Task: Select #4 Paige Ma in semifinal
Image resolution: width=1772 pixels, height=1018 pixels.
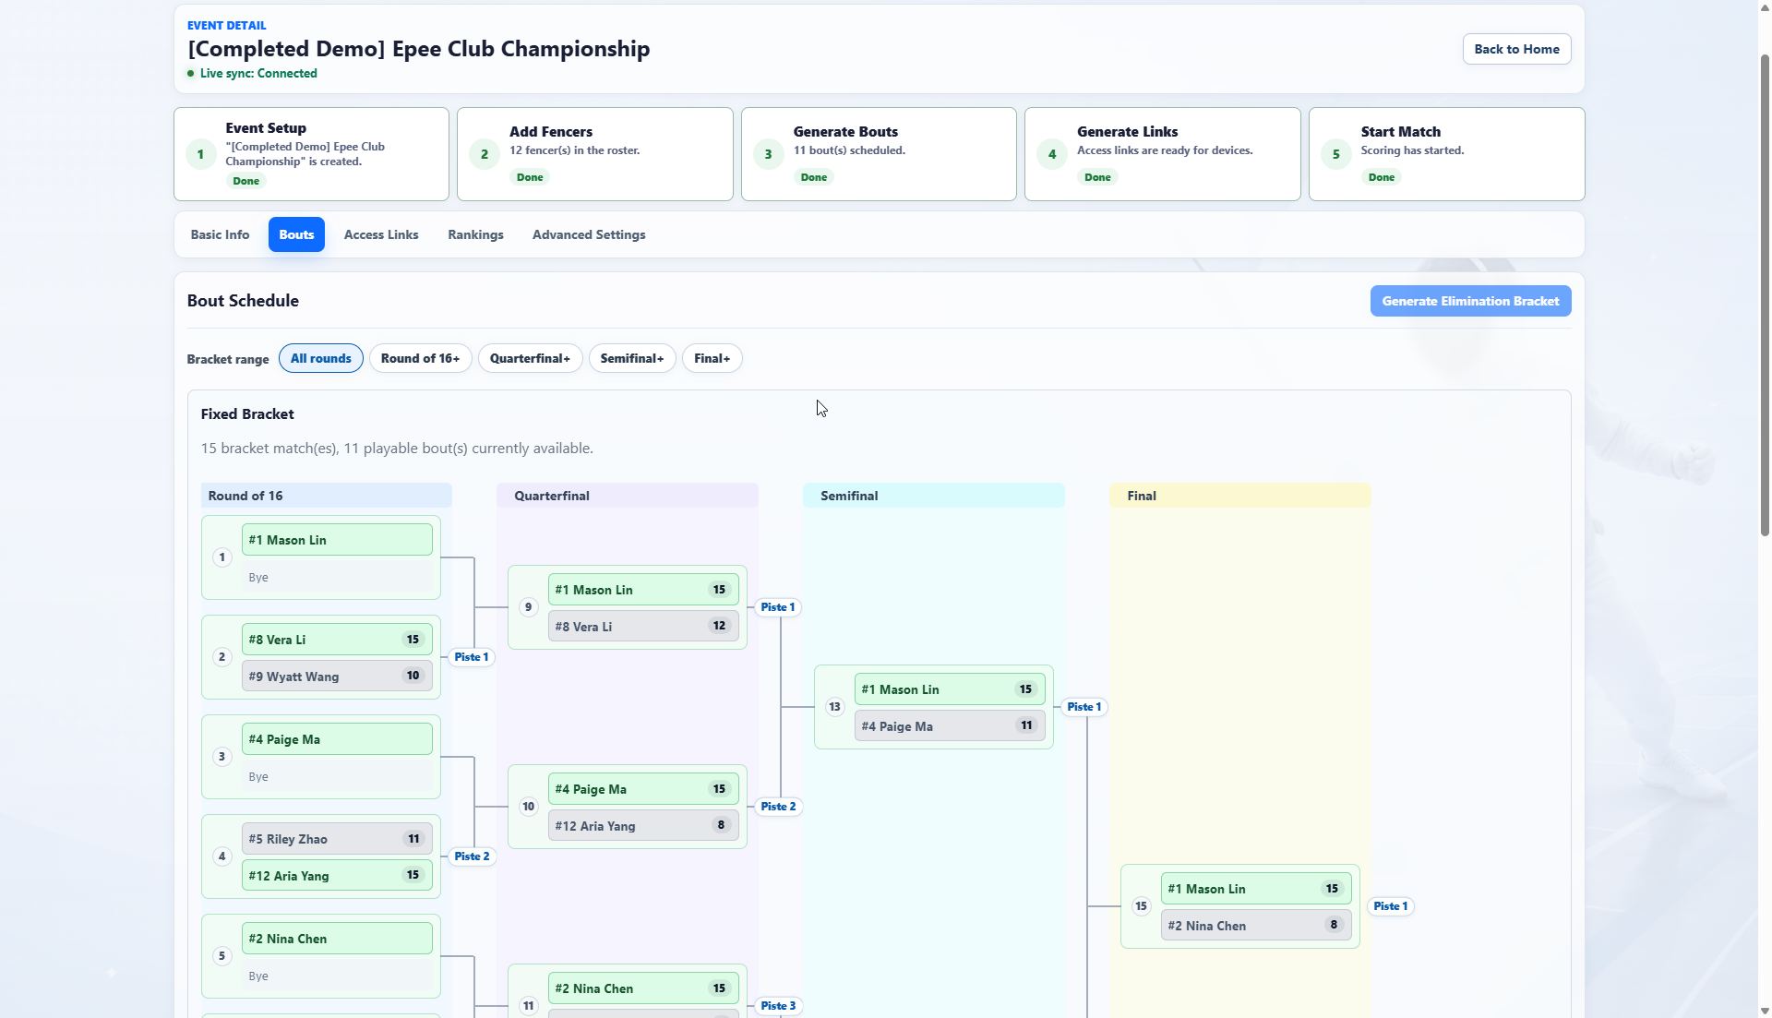Action: click(x=950, y=726)
